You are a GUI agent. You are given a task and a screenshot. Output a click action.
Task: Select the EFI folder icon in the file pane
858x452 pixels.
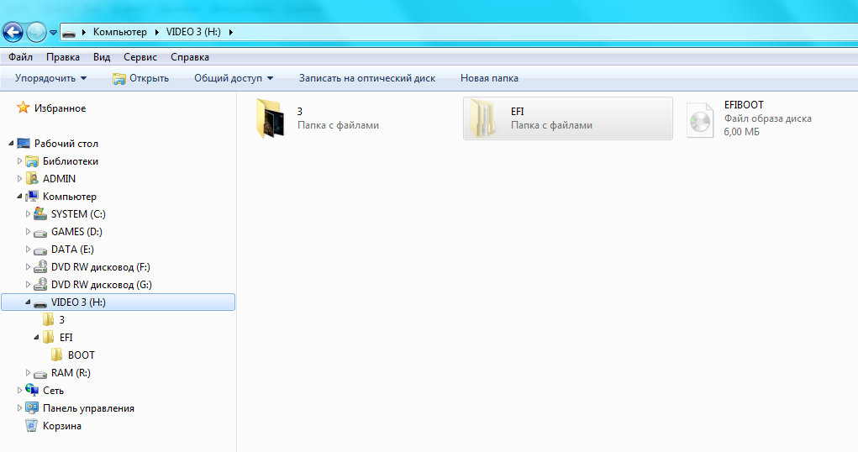coord(482,118)
